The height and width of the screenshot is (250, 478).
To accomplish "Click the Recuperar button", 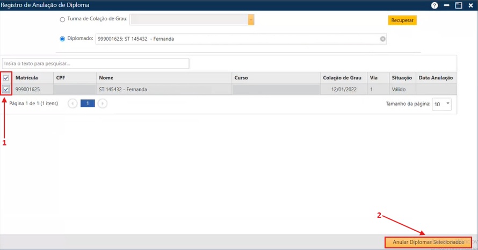I will (x=402, y=20).
